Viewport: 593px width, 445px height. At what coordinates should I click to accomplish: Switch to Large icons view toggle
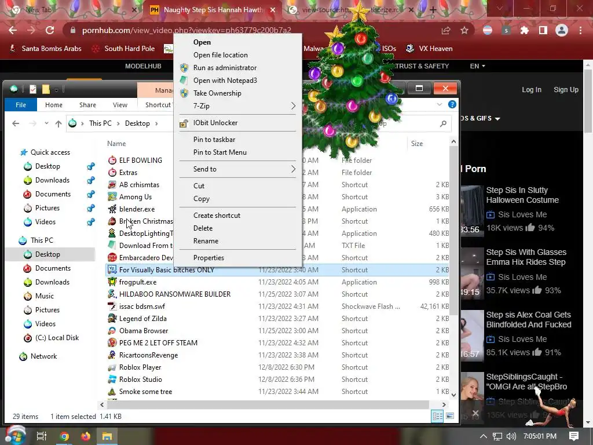tap(449, 416)
